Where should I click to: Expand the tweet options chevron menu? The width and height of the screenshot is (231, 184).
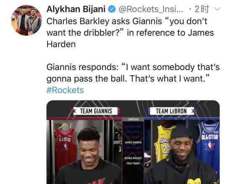click(x=217, y=9)
